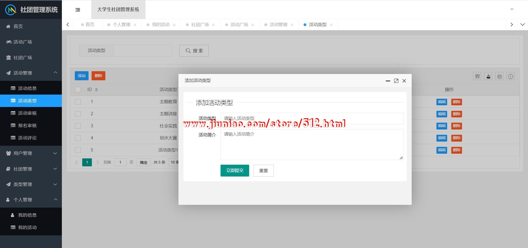Click the blue 添加 button
Viewport: 528px width, 248px height.
82,76
